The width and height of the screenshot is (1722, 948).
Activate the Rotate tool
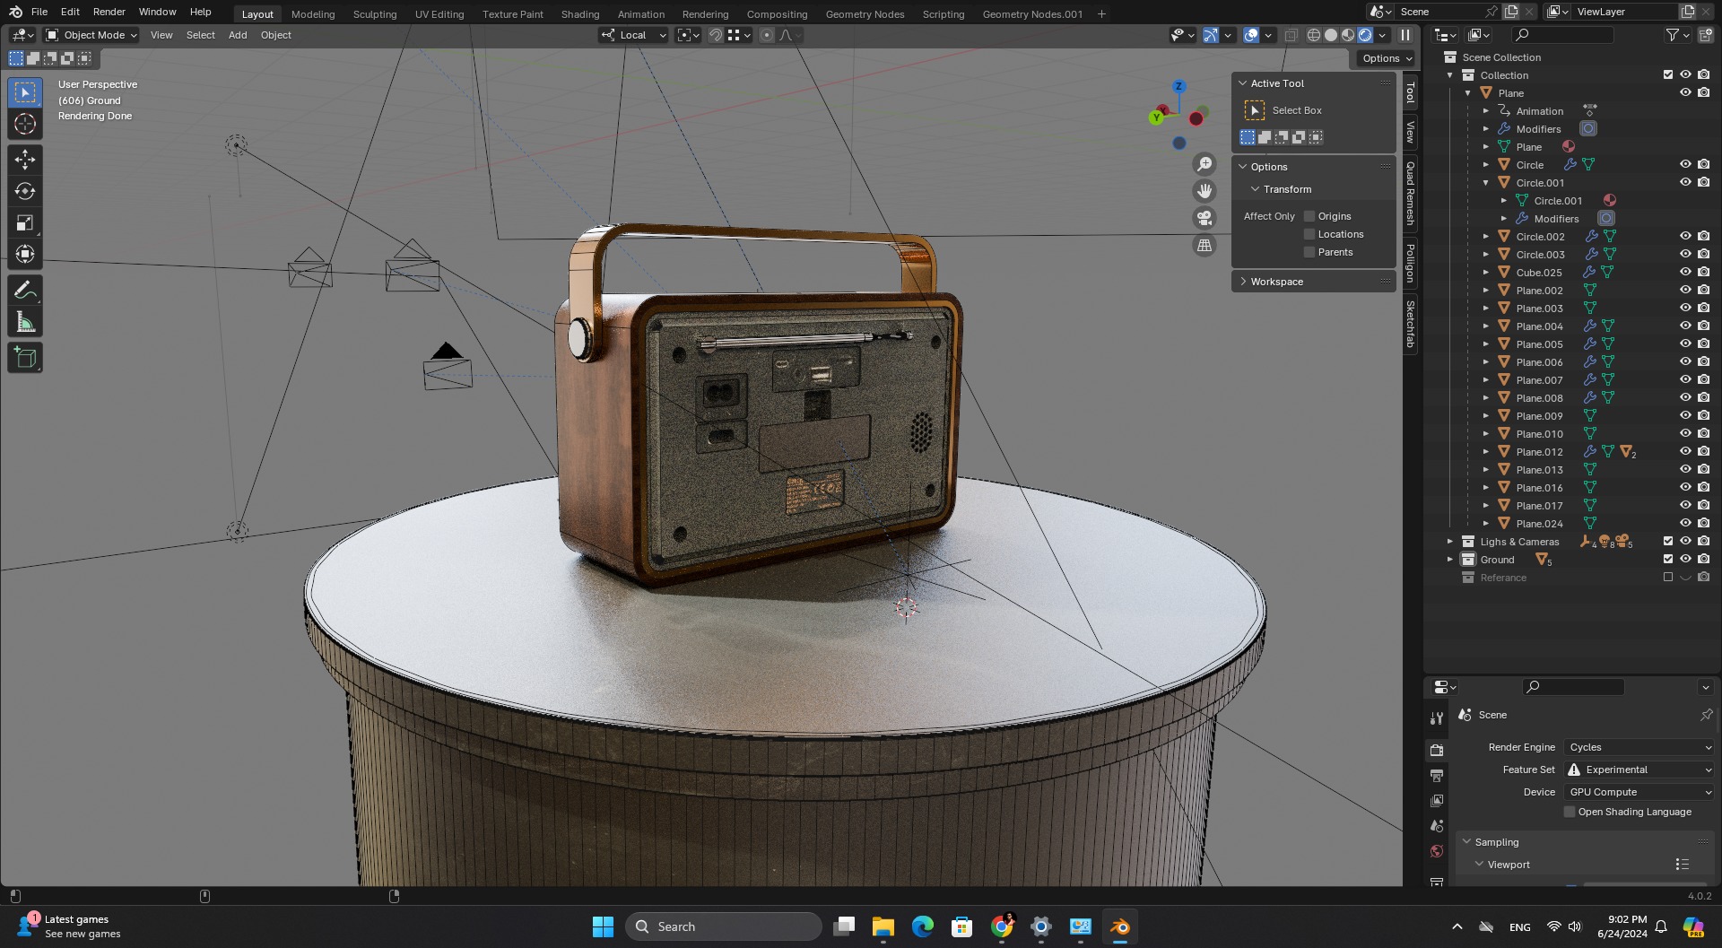(x=25, y=191)
